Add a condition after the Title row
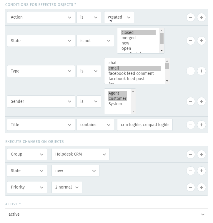 point(201,125)
